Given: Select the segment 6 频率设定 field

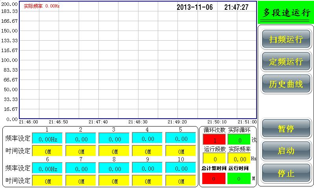Looking at the screenshot, I should [x=47, y=168].
